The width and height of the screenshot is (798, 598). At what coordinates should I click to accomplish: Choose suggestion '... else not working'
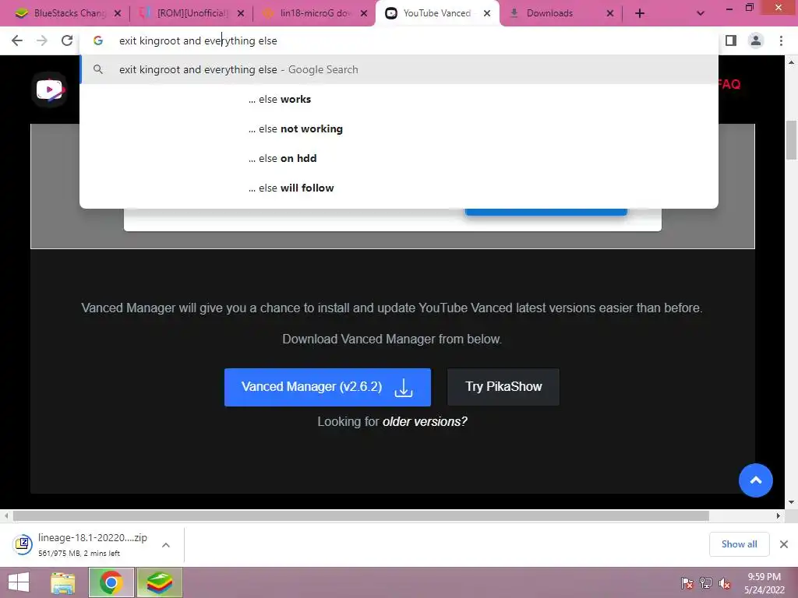(x=399, y=128)
